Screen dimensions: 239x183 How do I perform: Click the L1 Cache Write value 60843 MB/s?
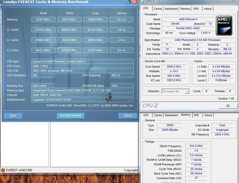click(x=69, y=30)
